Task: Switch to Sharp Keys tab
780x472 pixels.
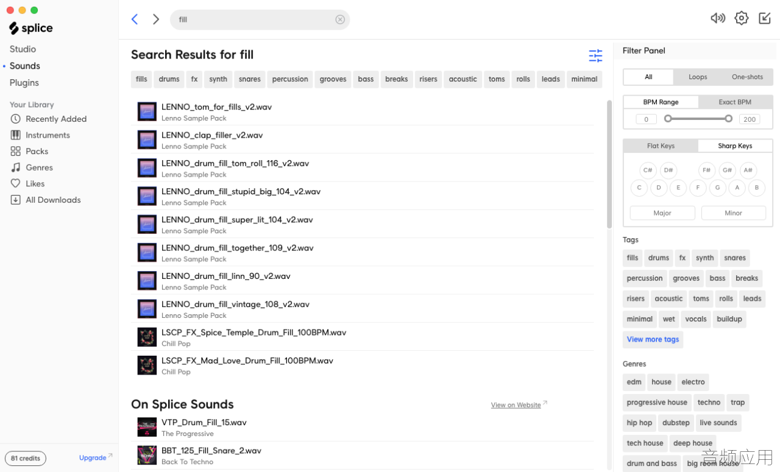Action: (x=735, y=146)
